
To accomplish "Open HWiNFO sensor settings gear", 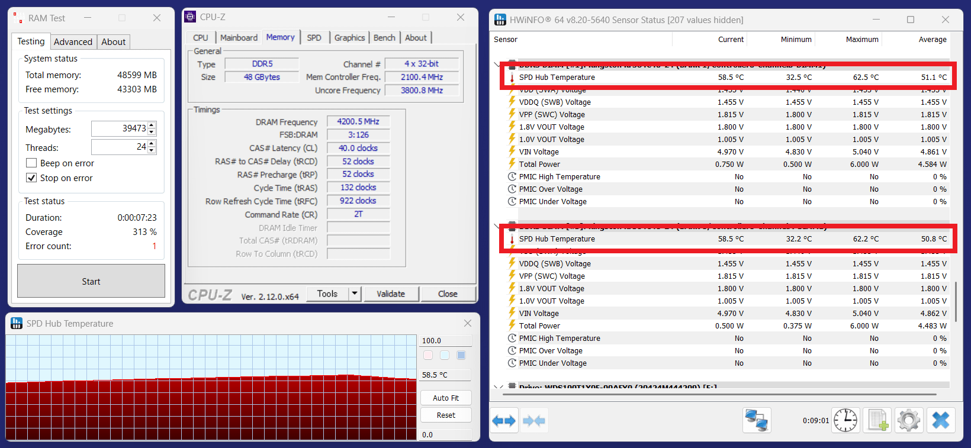I will [x=909, y=421].
